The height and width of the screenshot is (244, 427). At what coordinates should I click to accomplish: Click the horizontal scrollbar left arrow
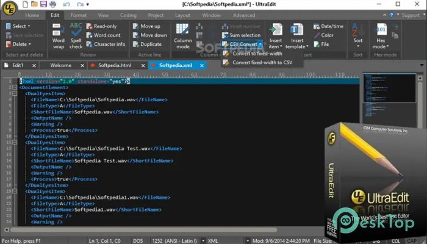coord(6,230)
